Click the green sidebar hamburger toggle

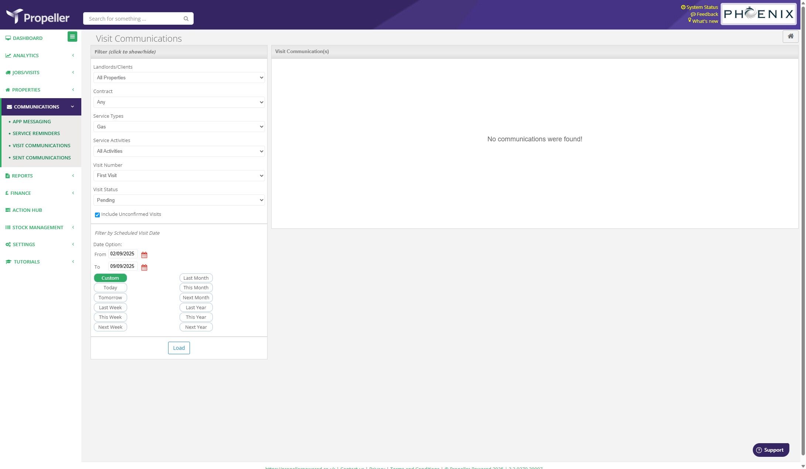[x=72, y=37]
